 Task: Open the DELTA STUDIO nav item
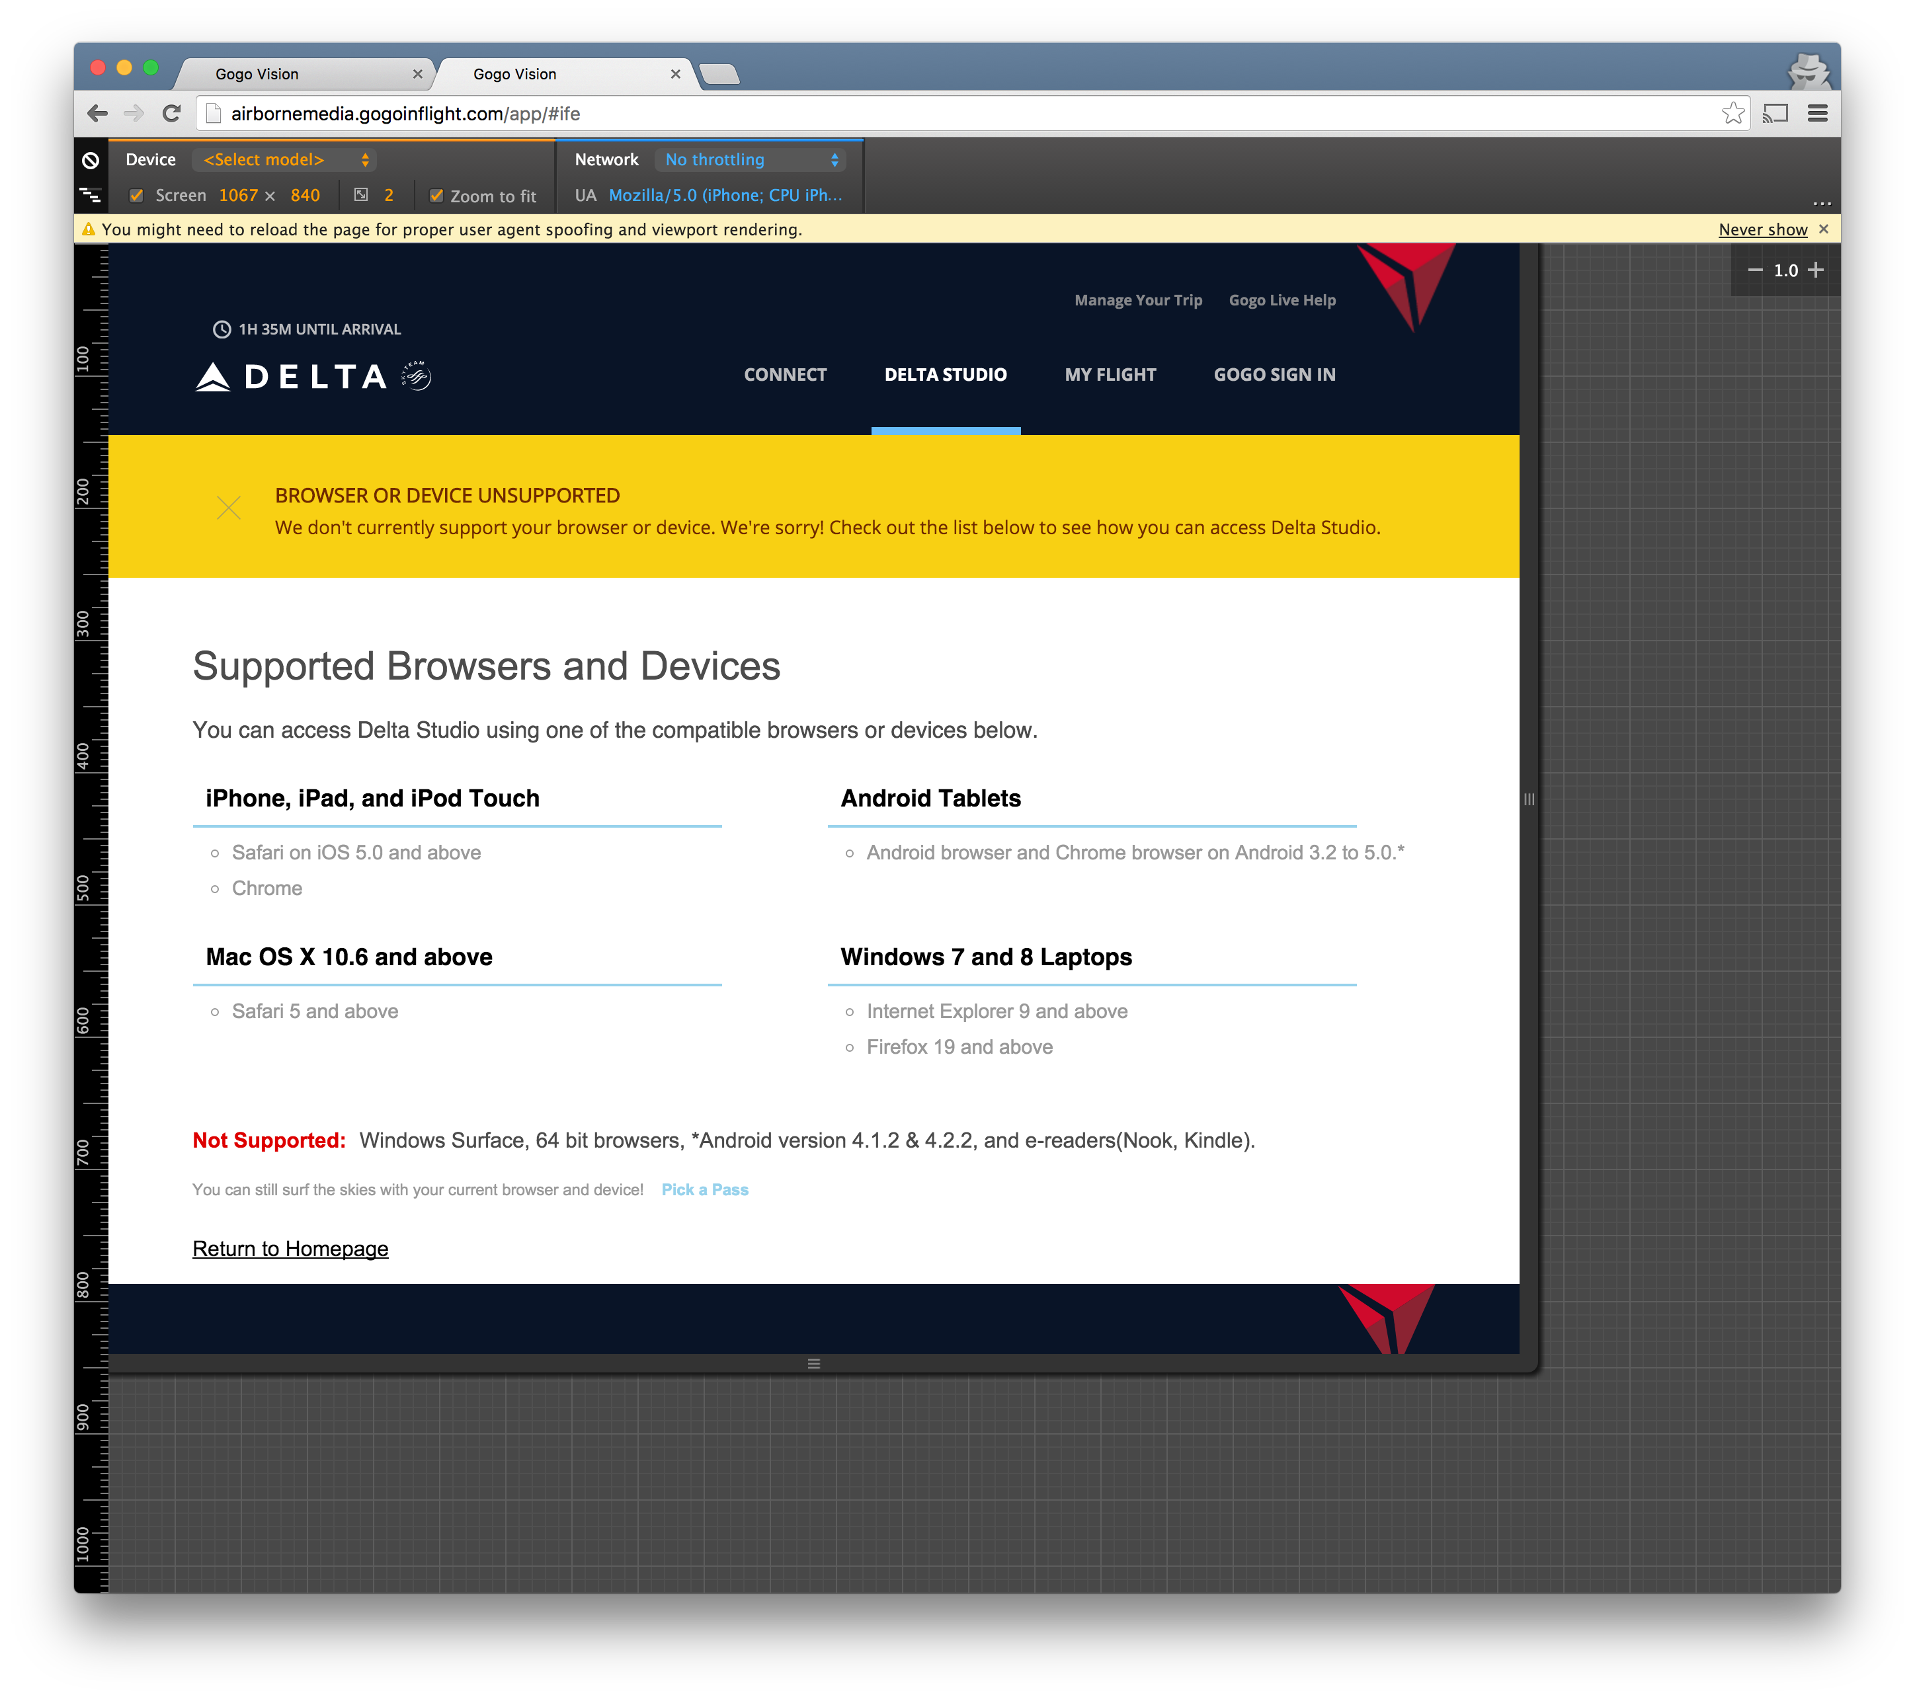tap(946, 375)
